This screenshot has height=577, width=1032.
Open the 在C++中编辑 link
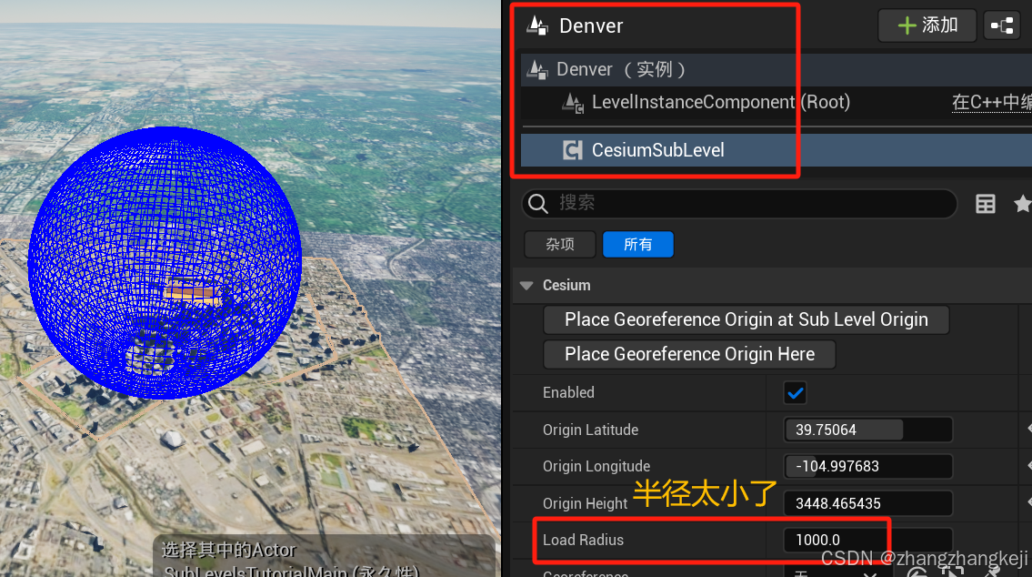click(x=992, y=102)
